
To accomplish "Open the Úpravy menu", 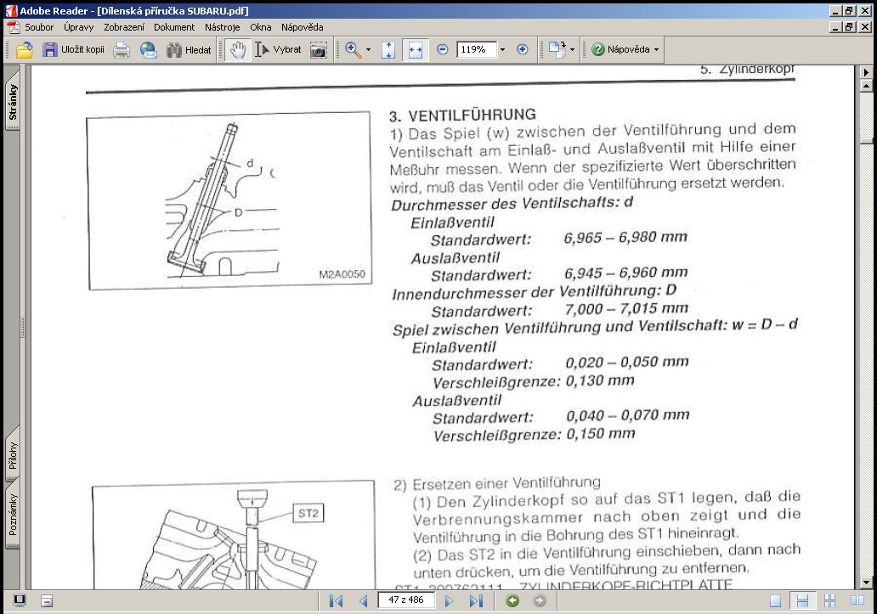I will coord(79,27).
